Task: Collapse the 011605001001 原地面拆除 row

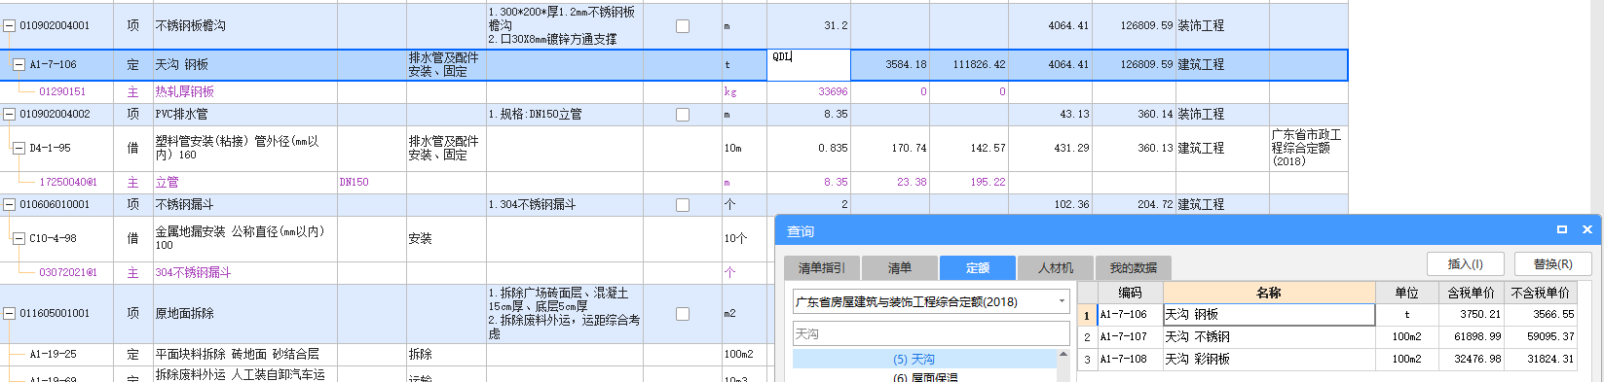Action: 10,314
